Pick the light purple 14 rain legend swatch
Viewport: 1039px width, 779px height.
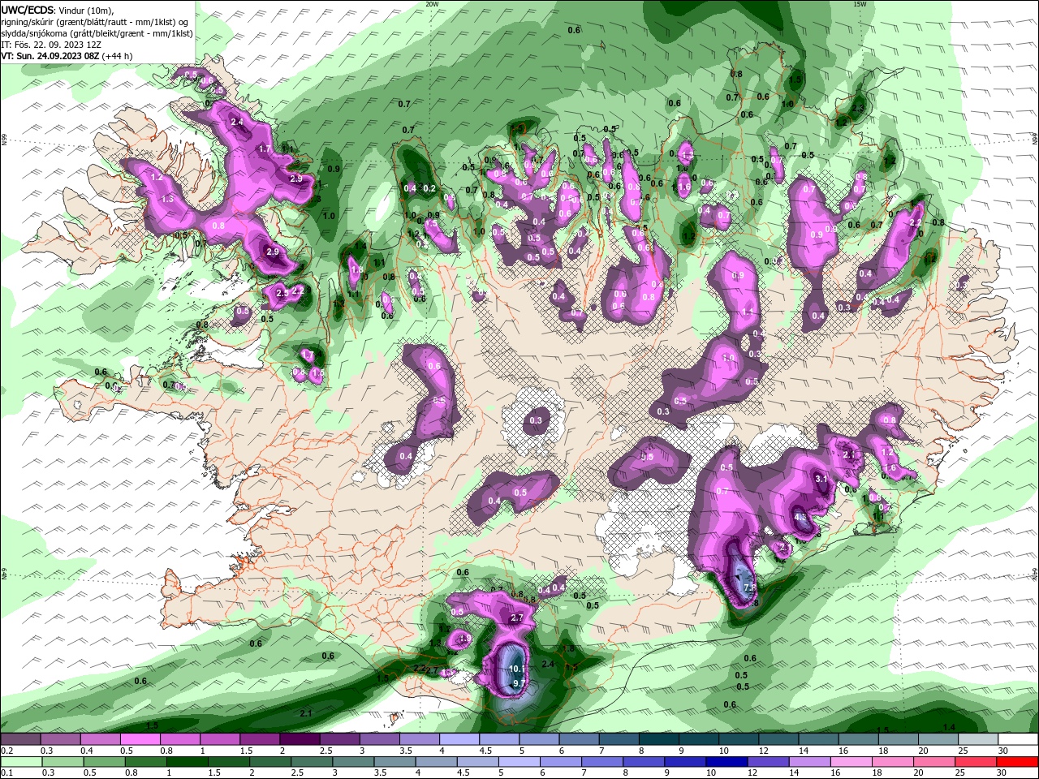(812, 762)
